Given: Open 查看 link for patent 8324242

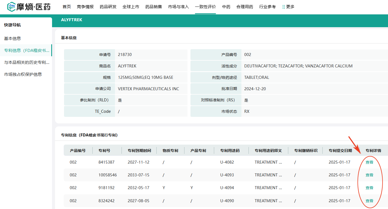Looking at the screenshot, I should tap(369, 201).
